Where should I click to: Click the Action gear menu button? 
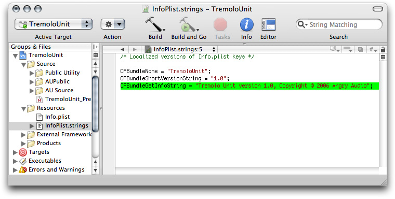[x=113, y=24]
